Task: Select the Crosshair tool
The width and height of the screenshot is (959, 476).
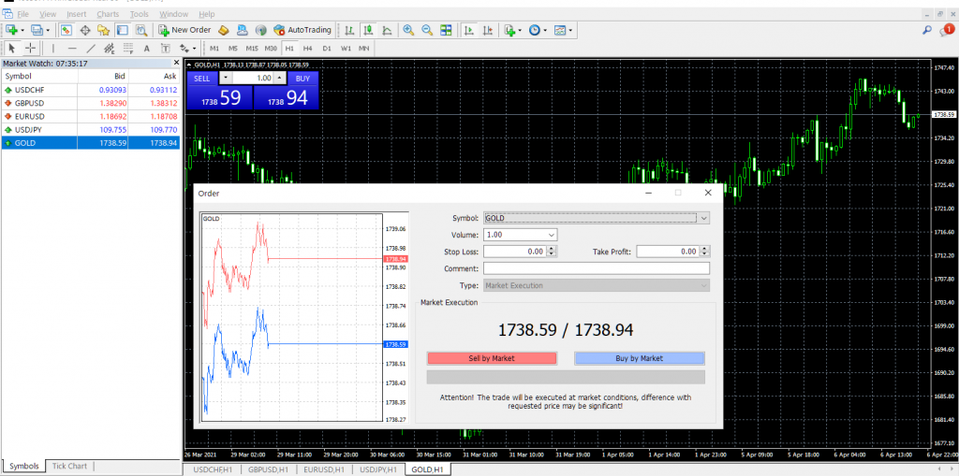Action: 30,49
